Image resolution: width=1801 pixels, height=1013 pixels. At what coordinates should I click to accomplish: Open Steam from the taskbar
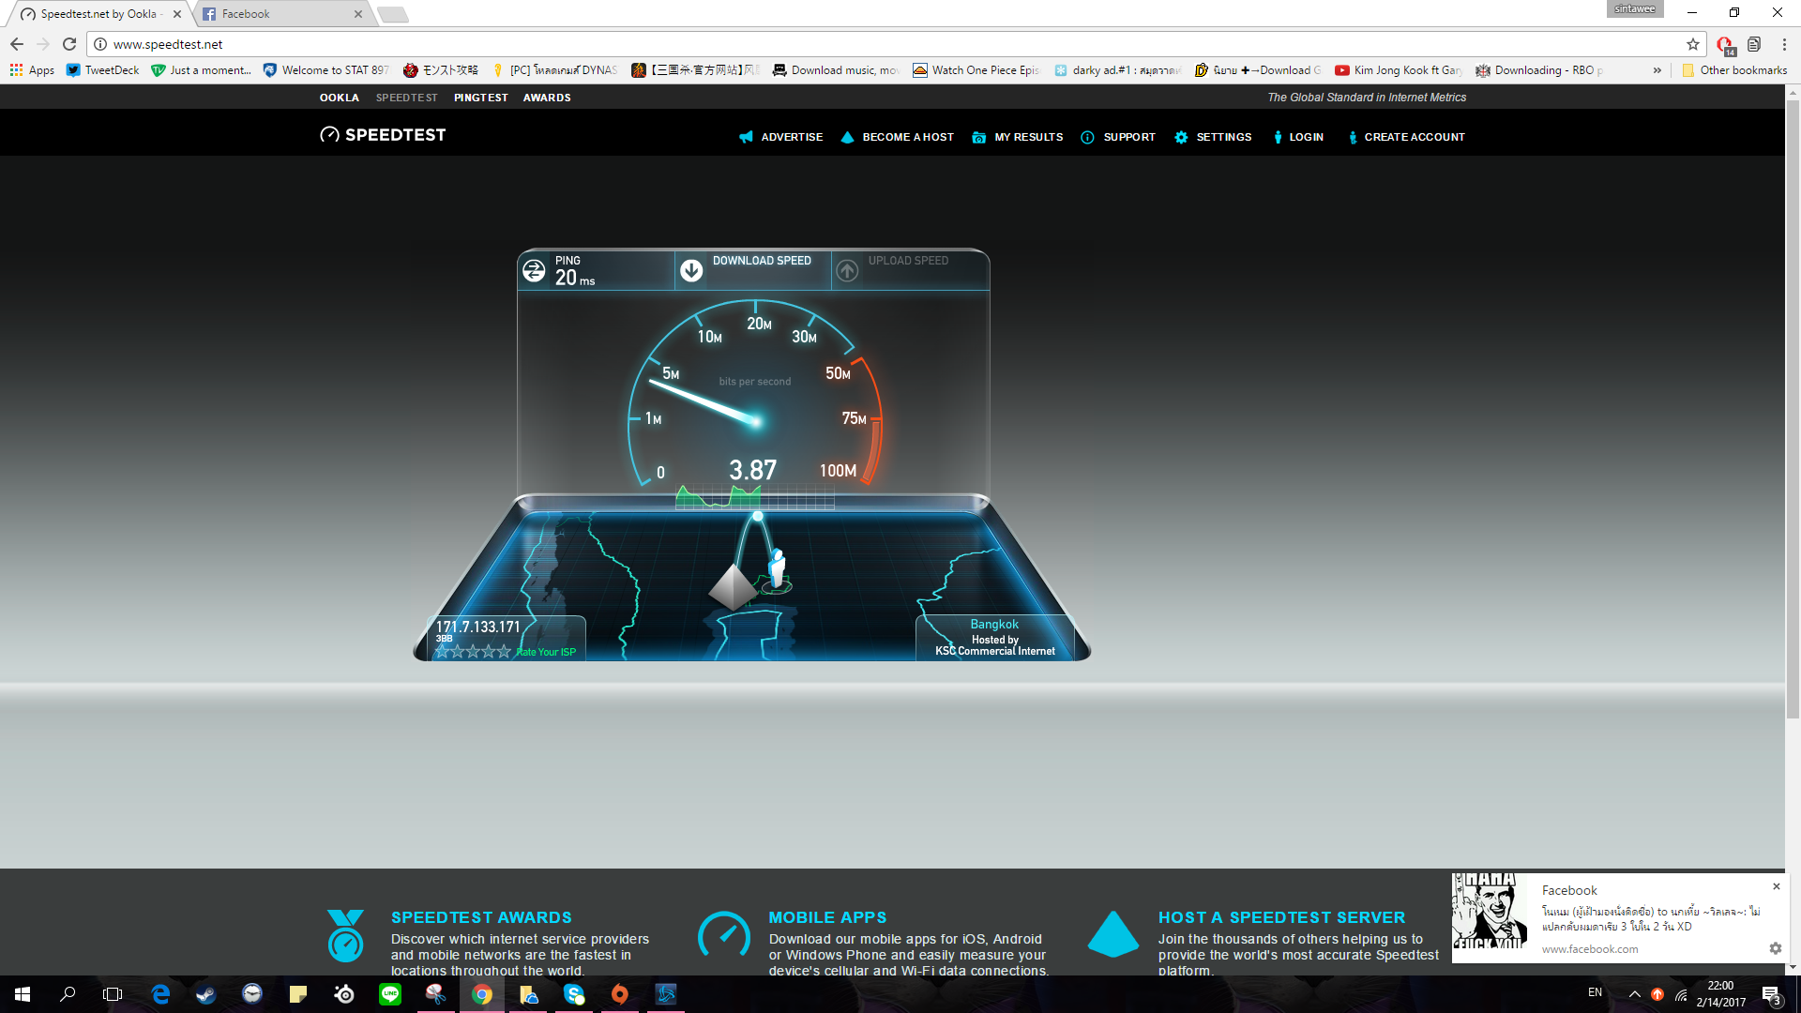click(206, 994)
